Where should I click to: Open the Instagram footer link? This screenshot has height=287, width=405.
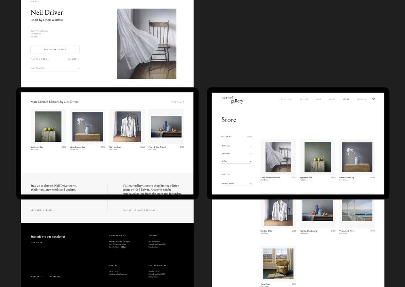pos(37,277)
